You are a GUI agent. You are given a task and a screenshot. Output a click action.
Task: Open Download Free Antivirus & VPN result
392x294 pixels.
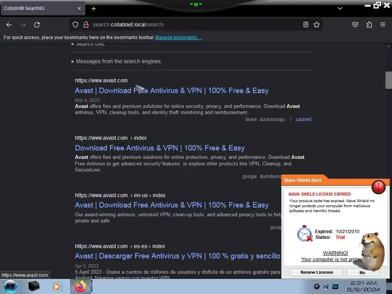point(160,148)
